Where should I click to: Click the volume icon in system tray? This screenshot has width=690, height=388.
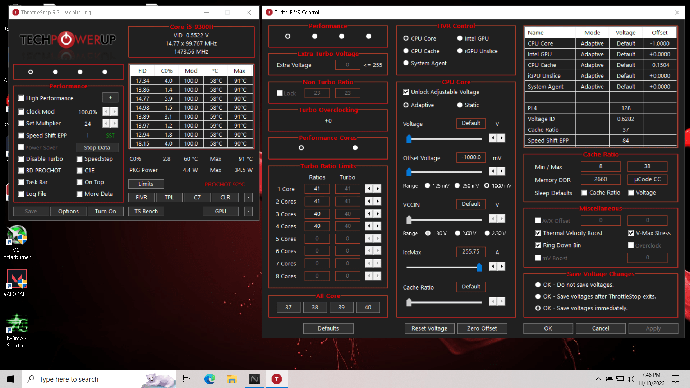(x=631, y=379)
